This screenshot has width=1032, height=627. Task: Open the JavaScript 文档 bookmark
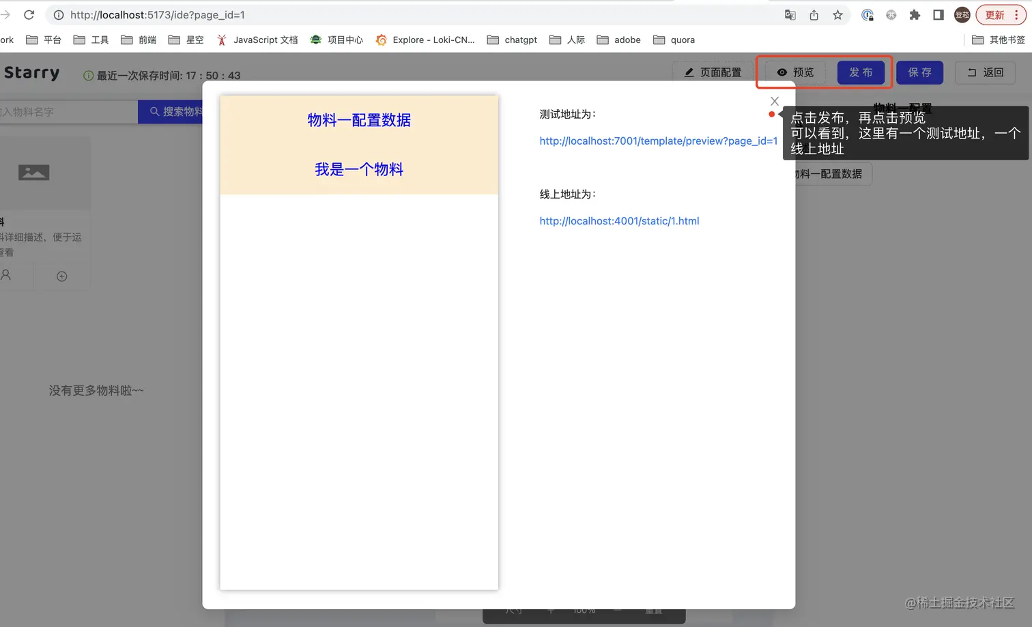[257, 40]
